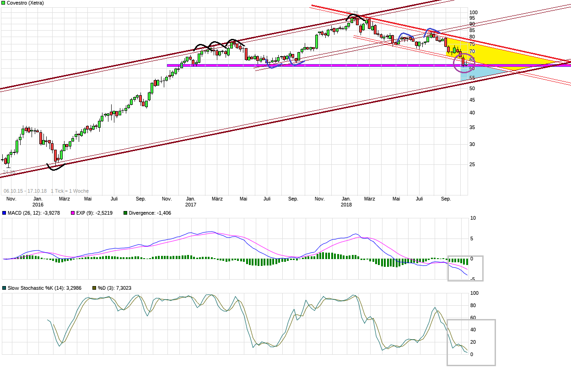Click the gray box in the Stochastic panel
Image resolution: width=571 pixels, height=379 pixels.
pos(471,342)
